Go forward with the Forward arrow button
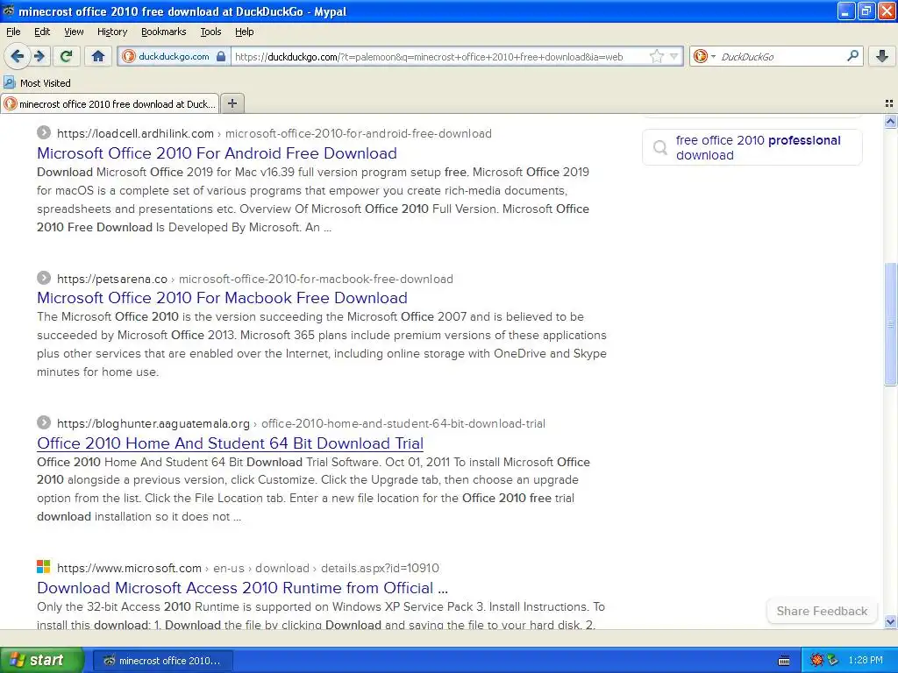The height and width of the screenshot is (673, 898). 39,56
